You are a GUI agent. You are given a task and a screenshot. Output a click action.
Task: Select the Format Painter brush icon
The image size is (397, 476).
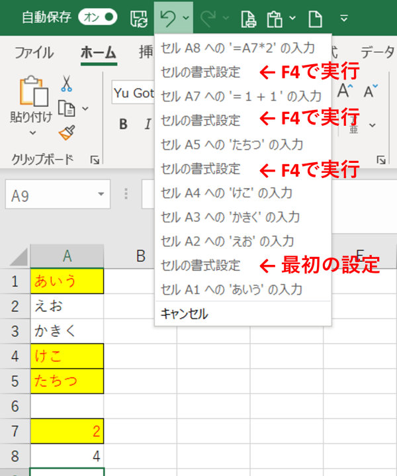[x=67, y=132]
